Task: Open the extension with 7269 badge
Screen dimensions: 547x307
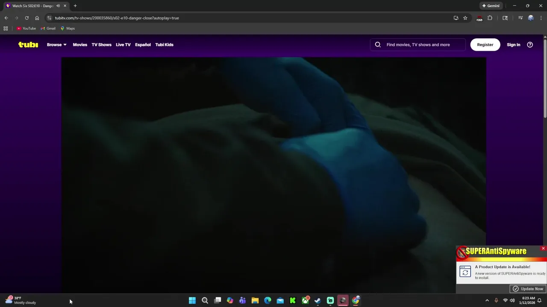Action: (479, 18)
